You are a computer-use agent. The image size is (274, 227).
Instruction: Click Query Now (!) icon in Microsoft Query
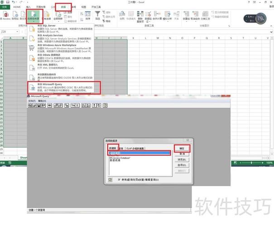[94, 105]
